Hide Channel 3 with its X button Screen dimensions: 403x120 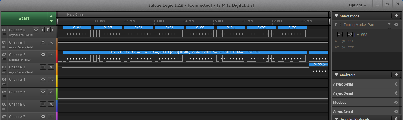click(51, 67)
